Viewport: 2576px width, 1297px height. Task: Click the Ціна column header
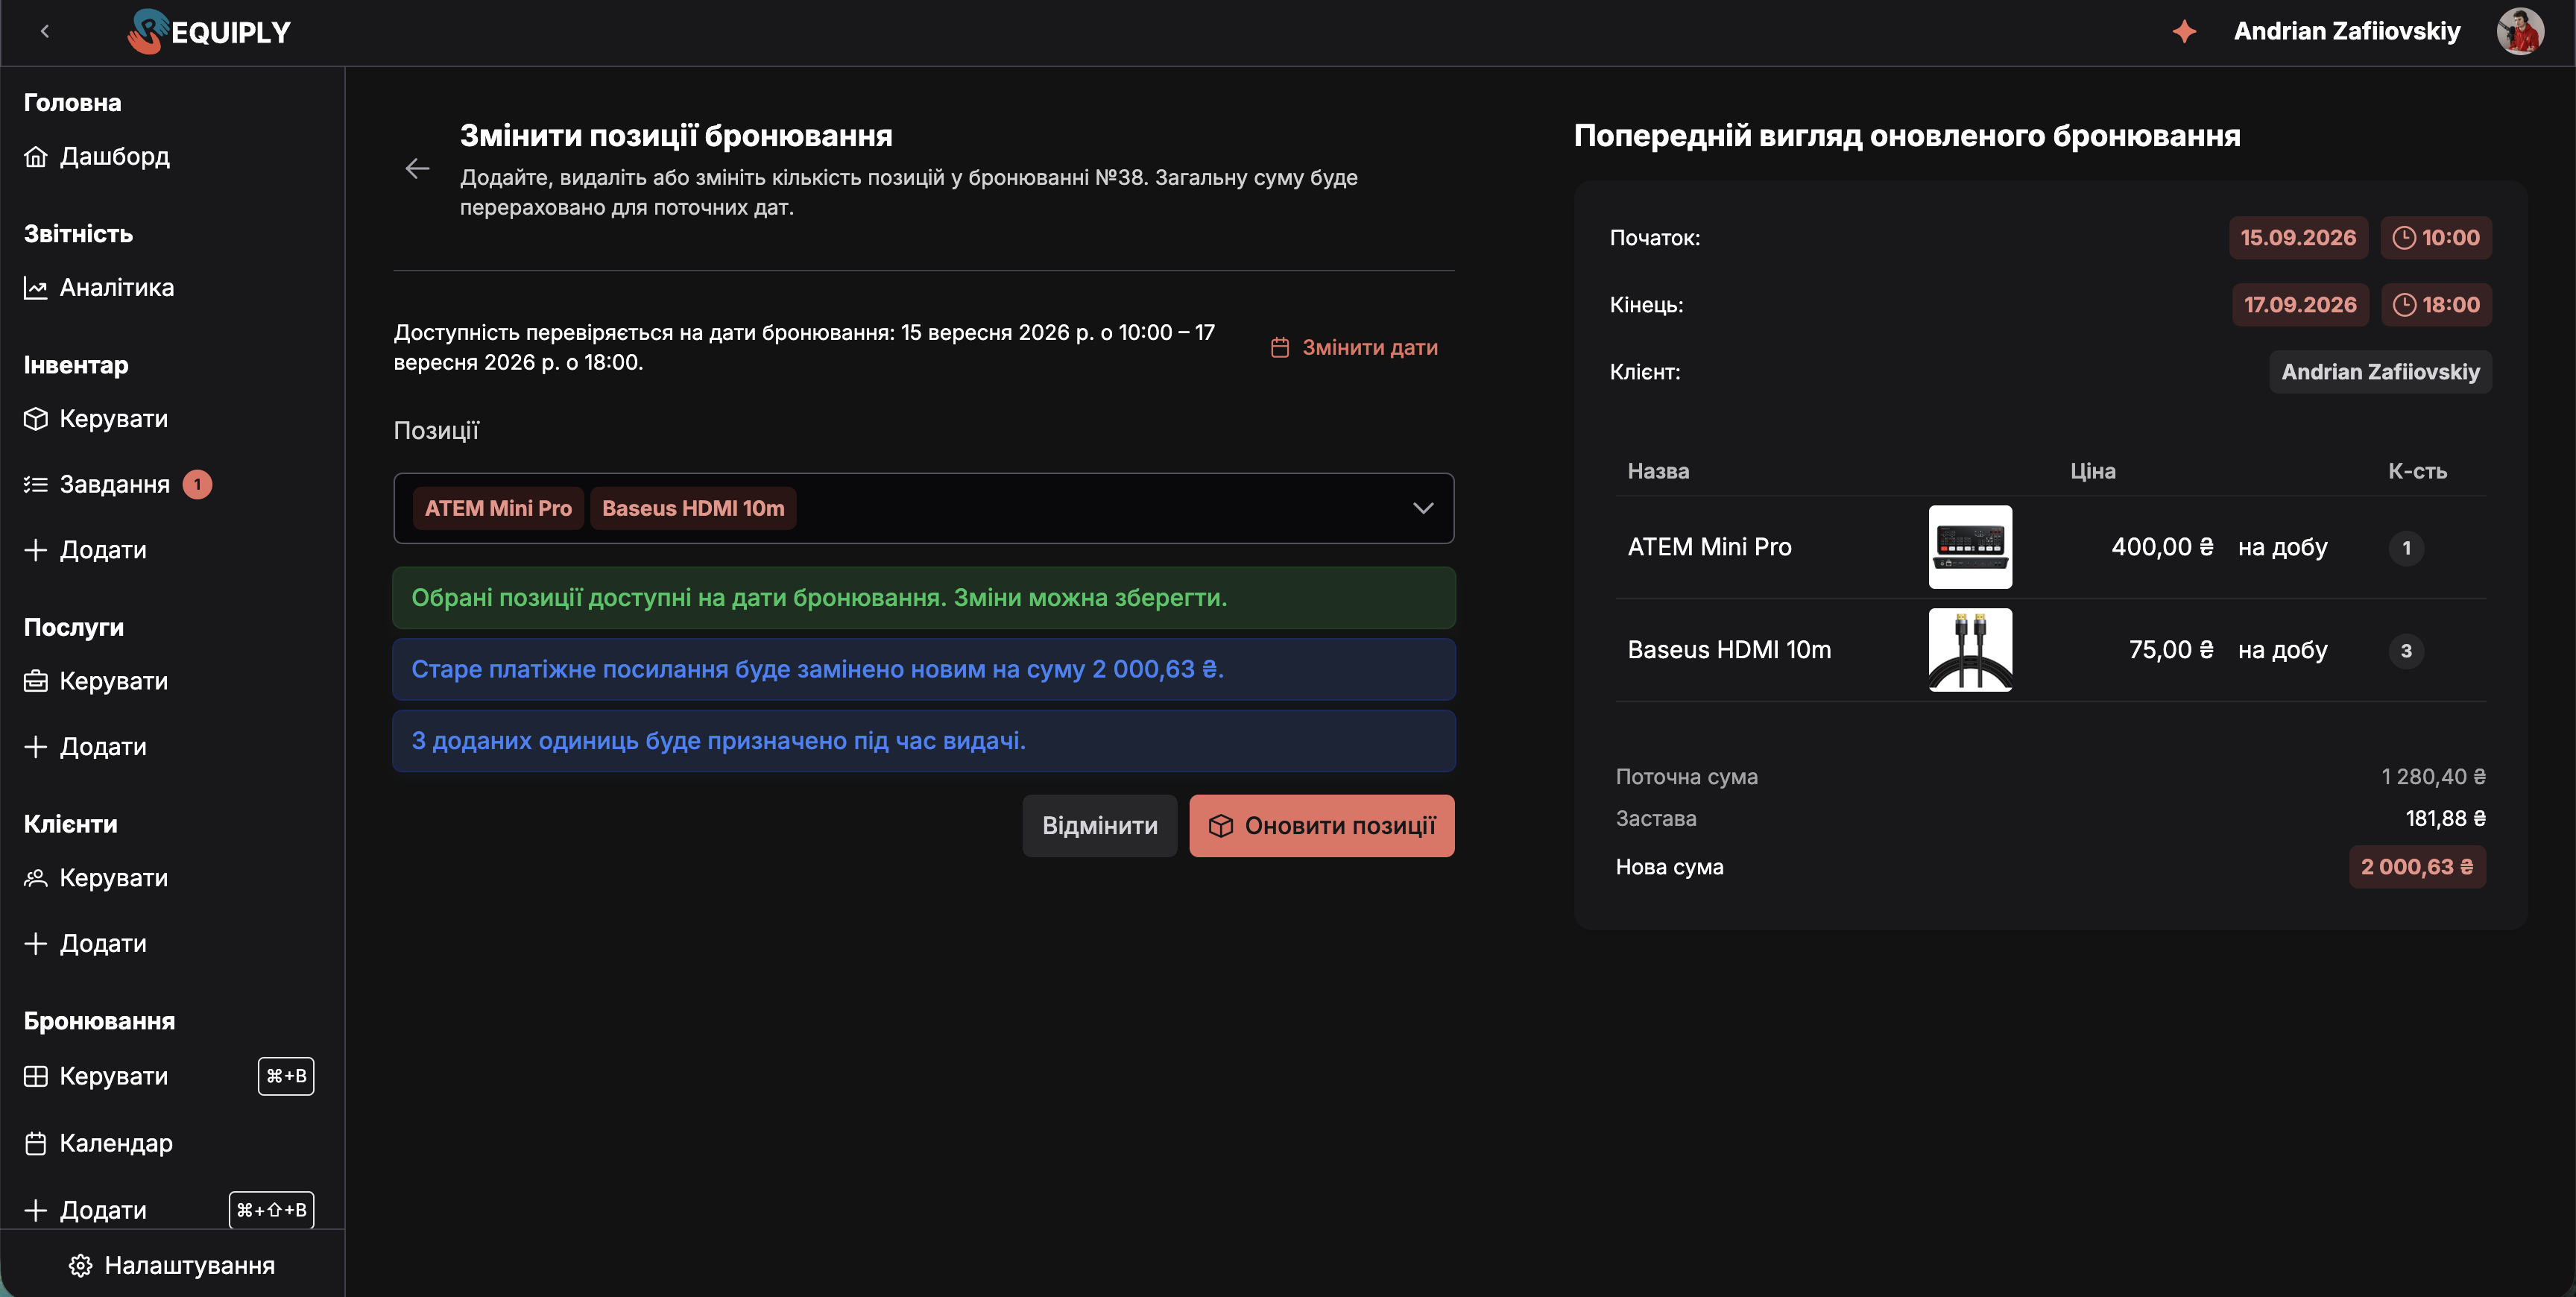tap(2092, 471)
